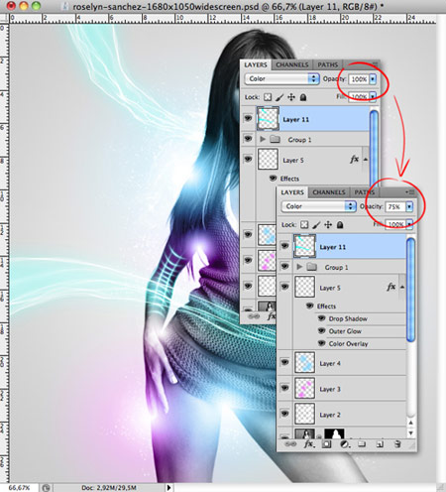Create a new layer from the front panel footer
This screenshot has height=492, width=446.
pos(380,444)
